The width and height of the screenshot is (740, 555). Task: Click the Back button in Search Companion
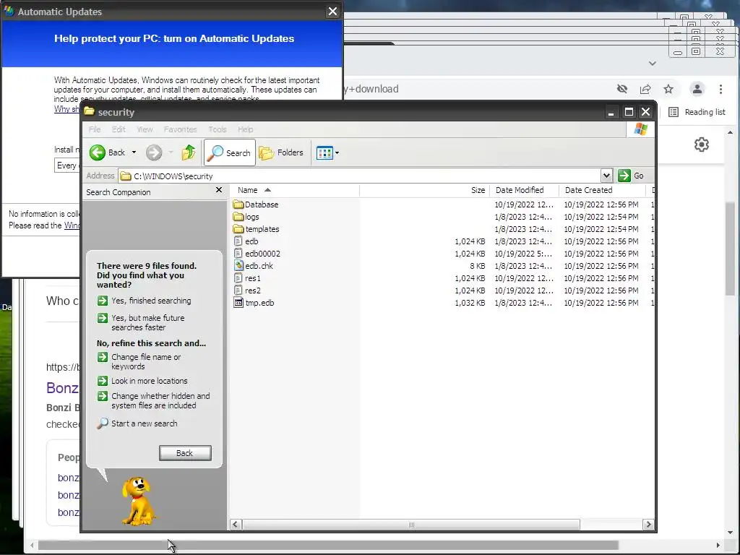(x=185, y=453)
